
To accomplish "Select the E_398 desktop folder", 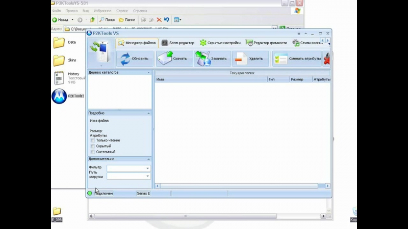I will tap(57, 214).
